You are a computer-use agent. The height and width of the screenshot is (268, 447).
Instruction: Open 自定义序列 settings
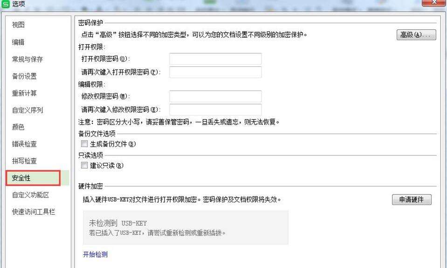28,110
